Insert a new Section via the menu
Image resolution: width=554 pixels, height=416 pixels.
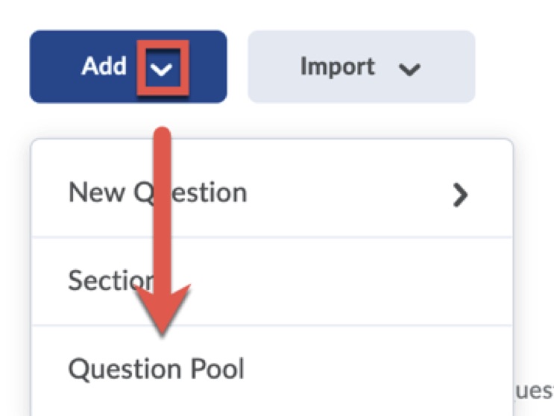(112, 280)
